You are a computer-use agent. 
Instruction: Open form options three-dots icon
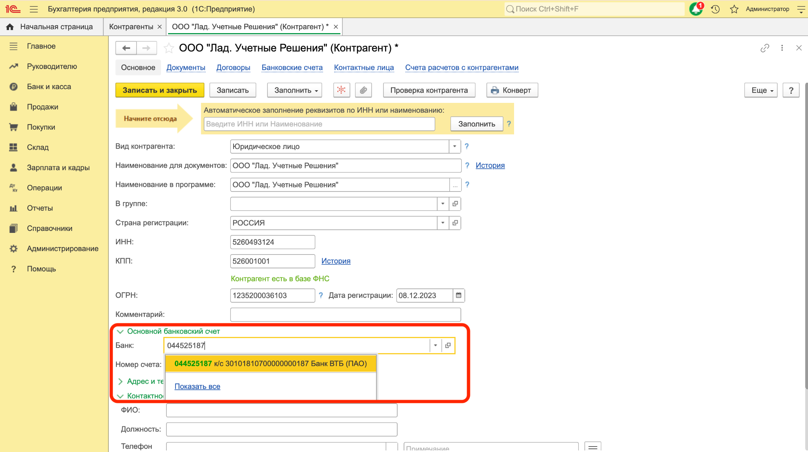coord(782,48)
